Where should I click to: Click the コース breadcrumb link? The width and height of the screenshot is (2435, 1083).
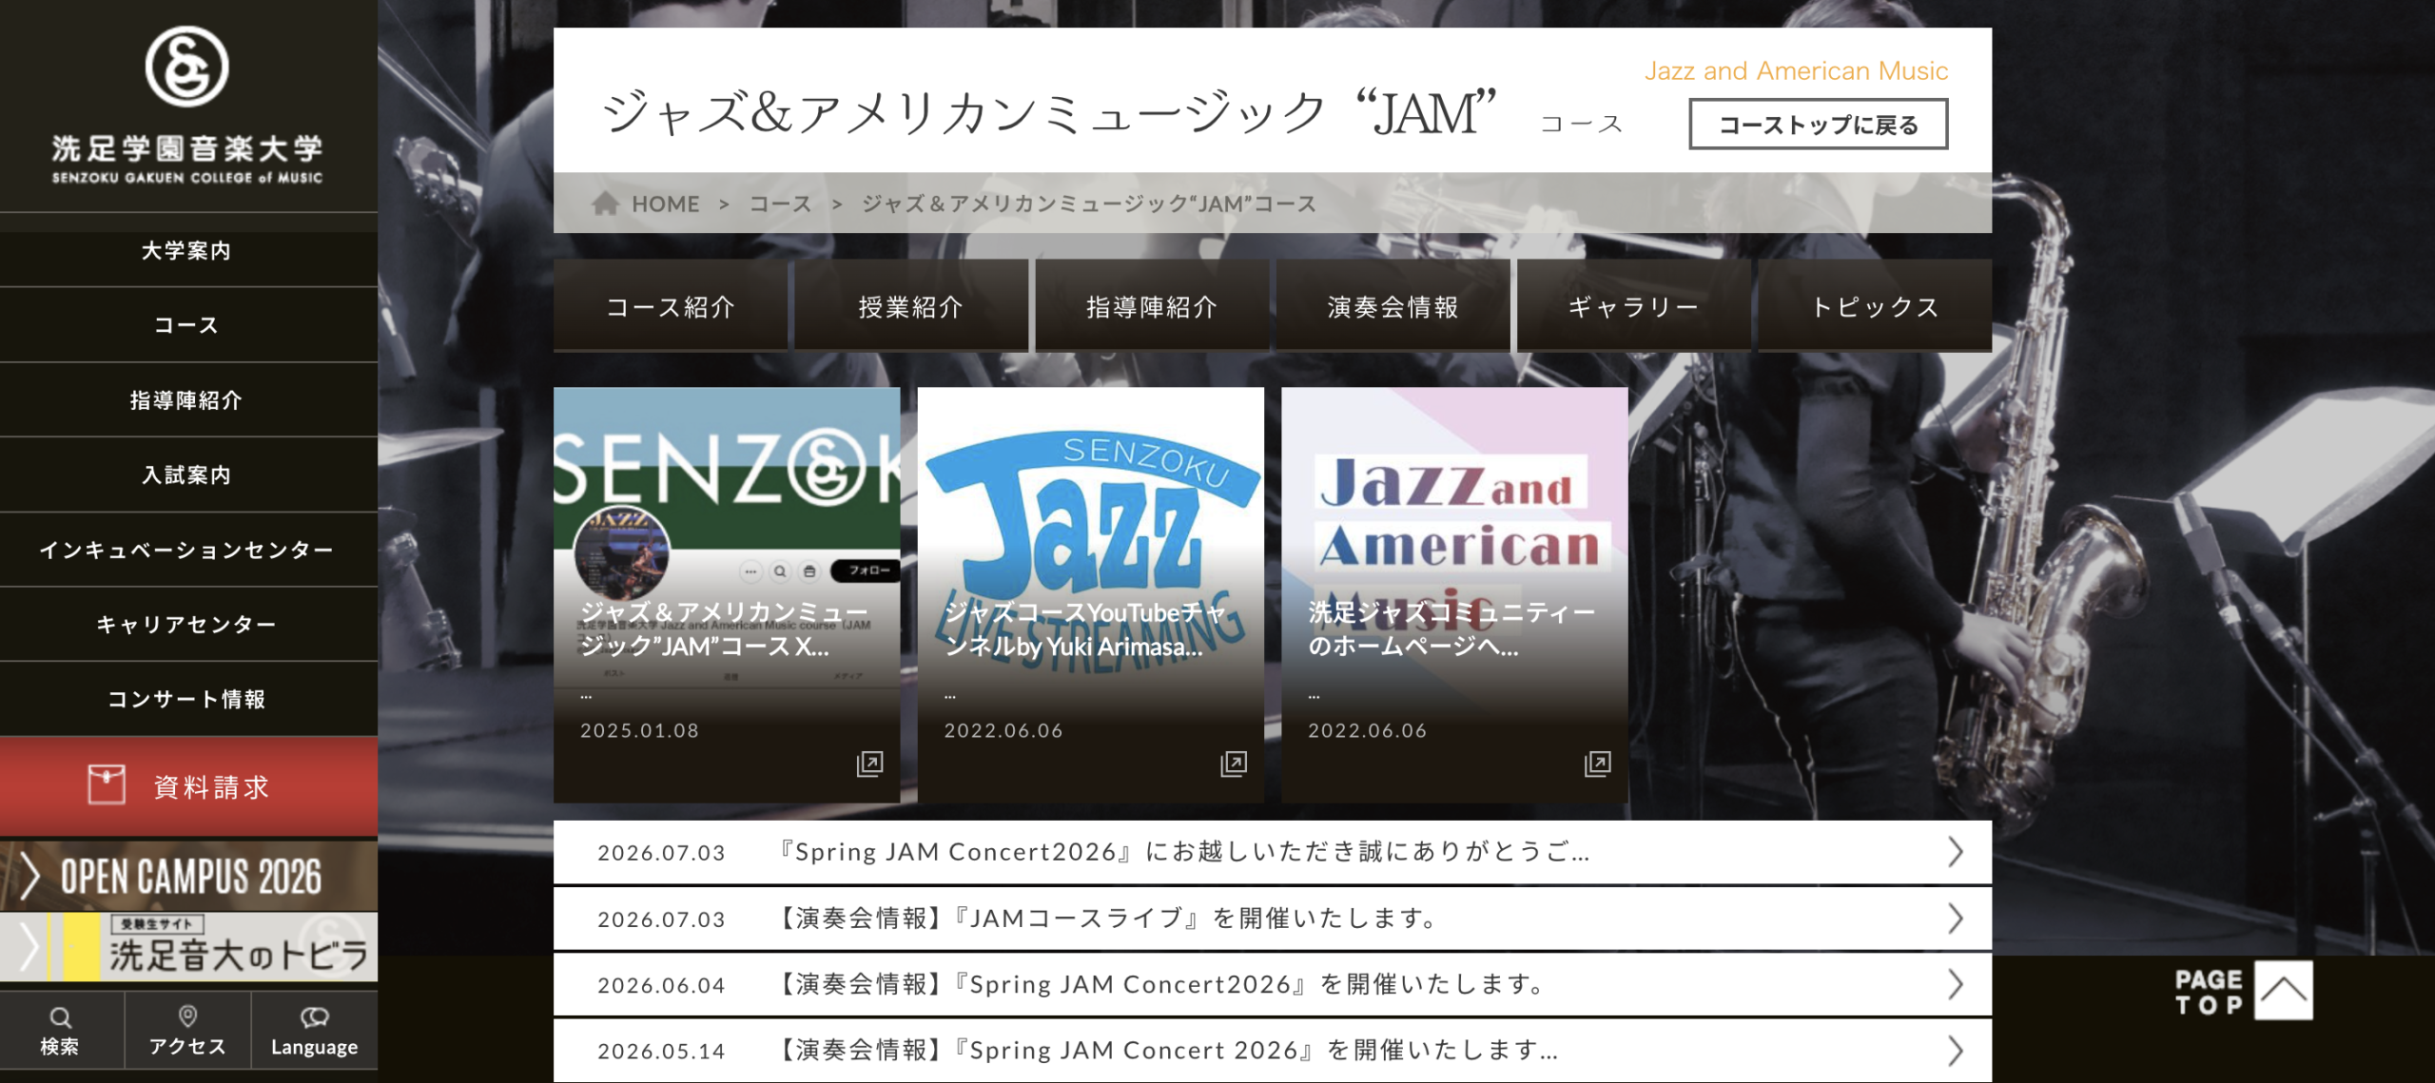click(780, 203)
